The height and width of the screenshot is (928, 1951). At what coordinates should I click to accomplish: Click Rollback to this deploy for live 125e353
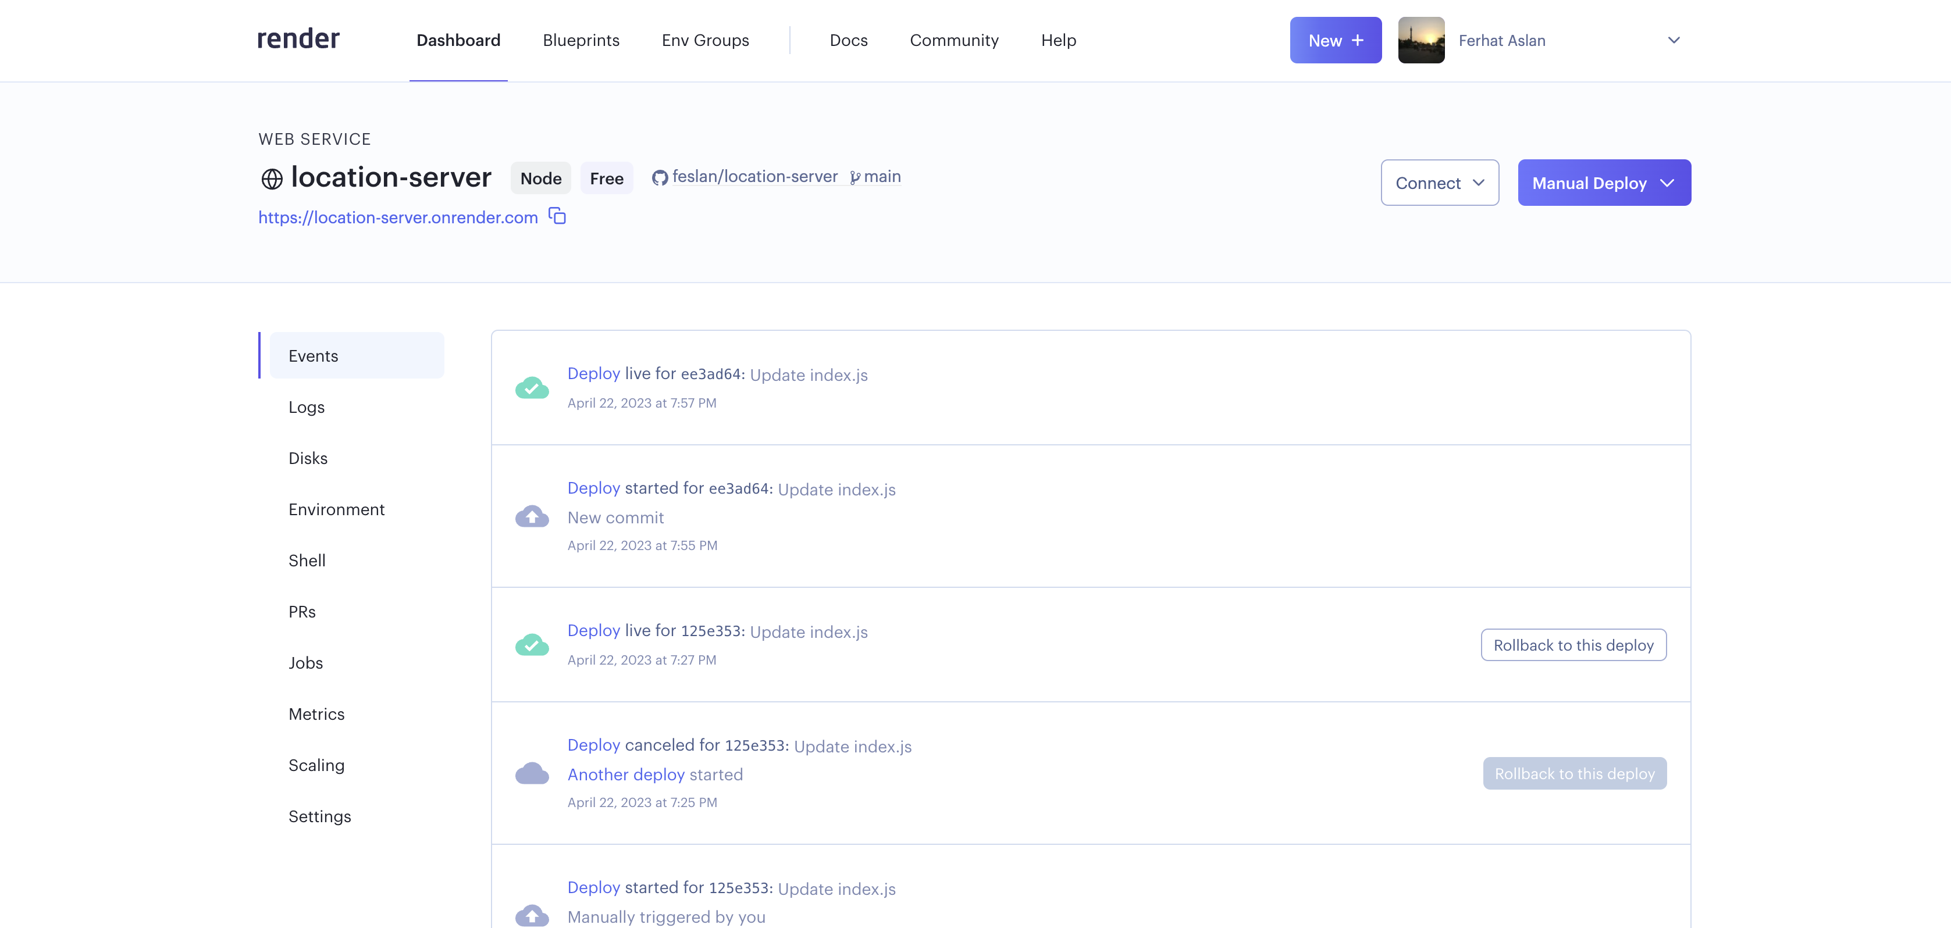[x=1574, y=645]
